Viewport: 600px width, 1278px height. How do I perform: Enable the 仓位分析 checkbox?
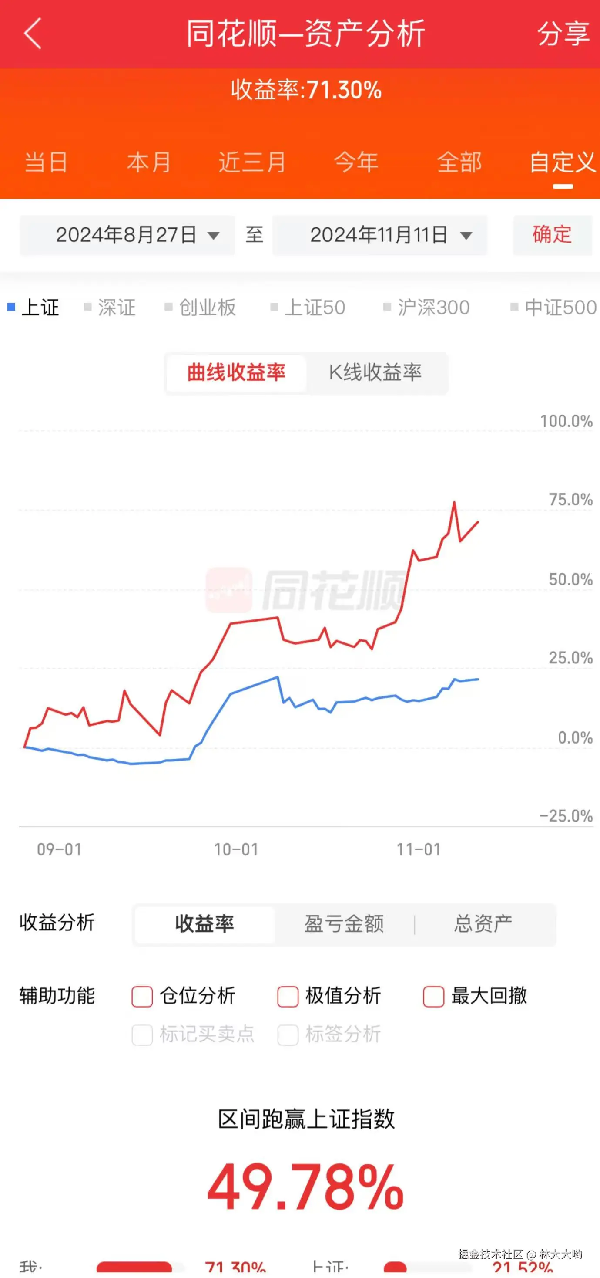[x=142, y=996]
